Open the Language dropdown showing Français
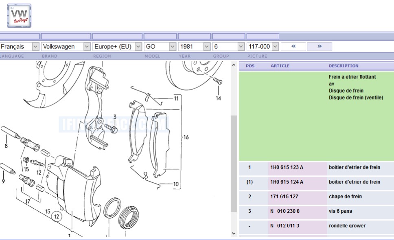The width and height of the screenshot is (394, 240). tap(20, 46)
